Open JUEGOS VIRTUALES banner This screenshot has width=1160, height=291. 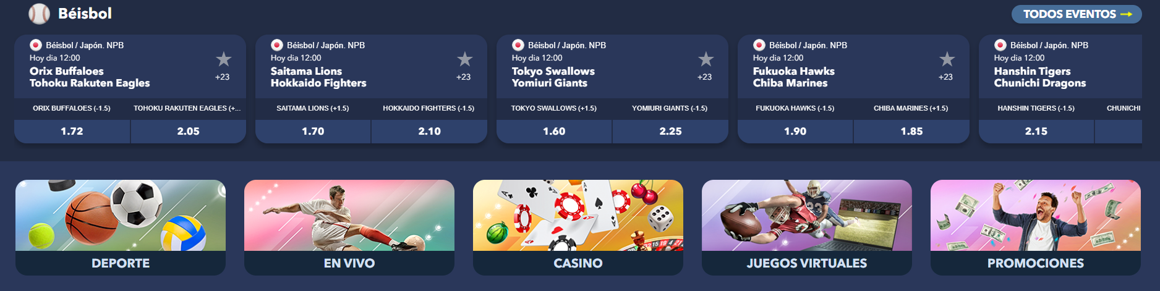coord(807,227)
